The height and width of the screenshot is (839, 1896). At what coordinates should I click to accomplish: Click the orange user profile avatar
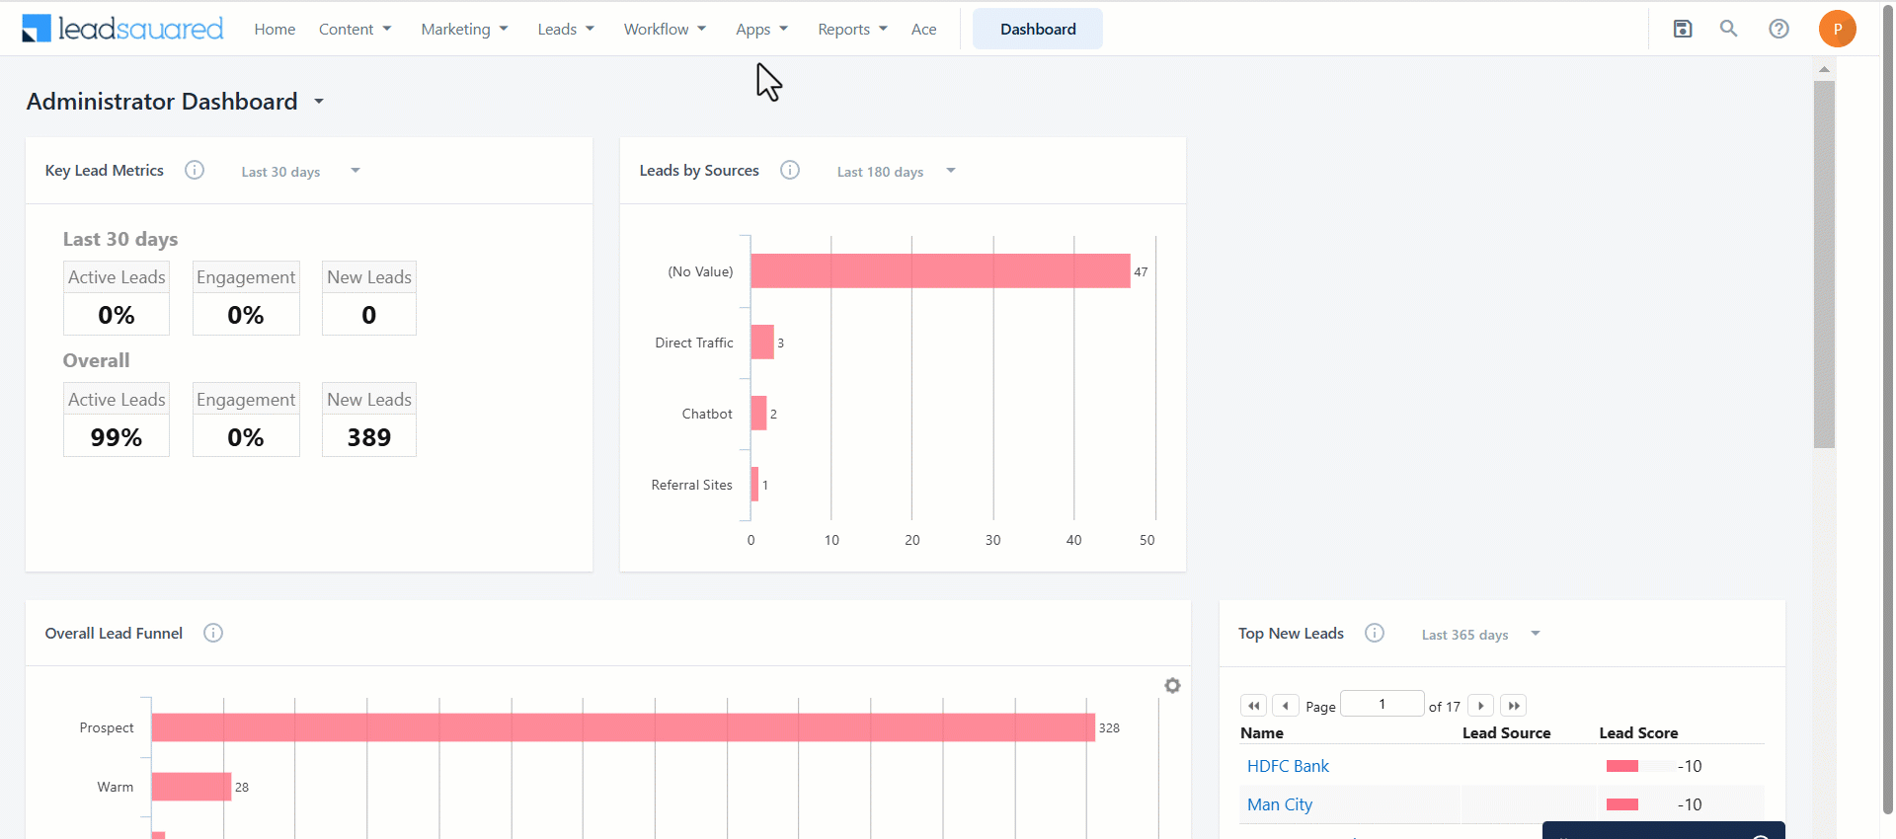click(x=1837, y=29)
